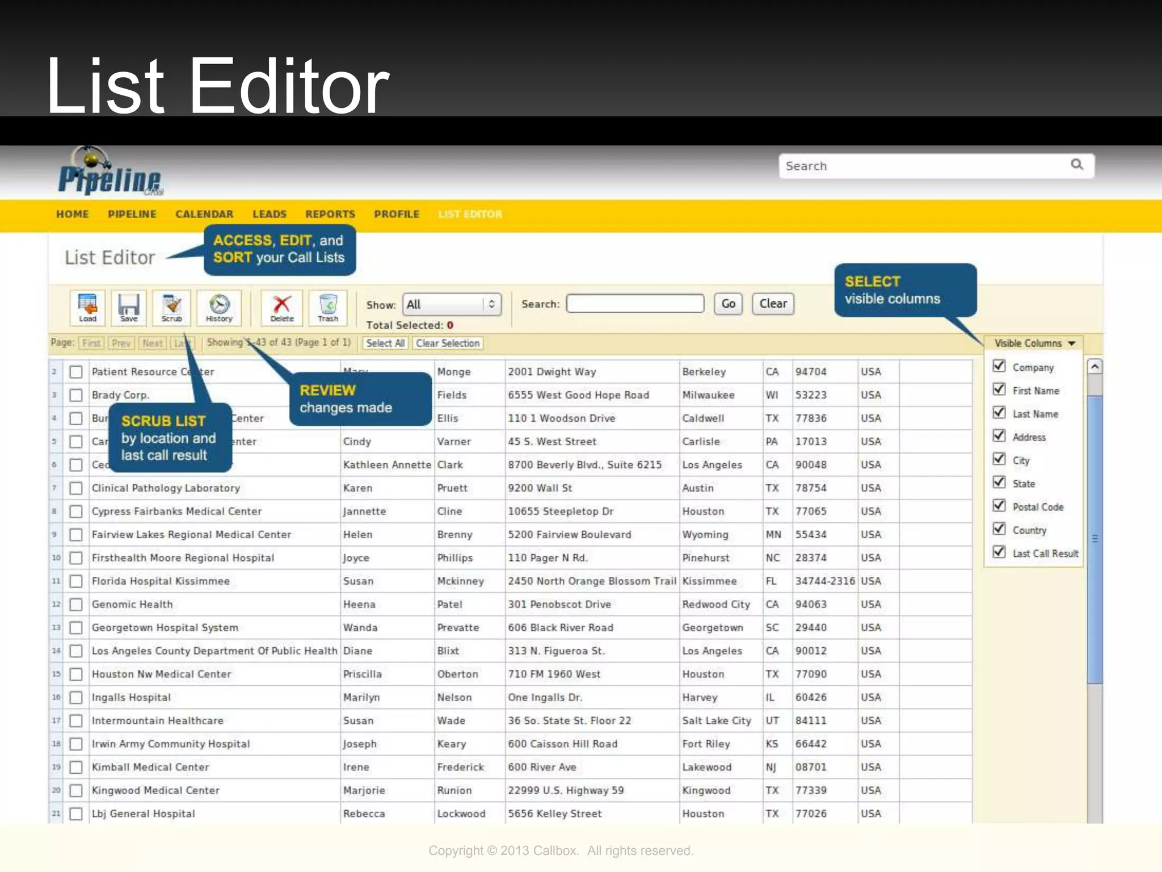Go to the CALENDAR menu item
The height and width of the screenshot is (872, 1162).
(x=204, y=214)
